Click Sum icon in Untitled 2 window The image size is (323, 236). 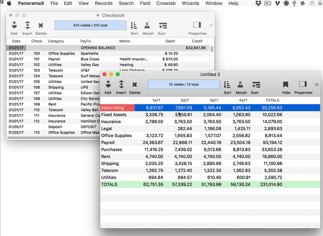[x=256, y=85]
